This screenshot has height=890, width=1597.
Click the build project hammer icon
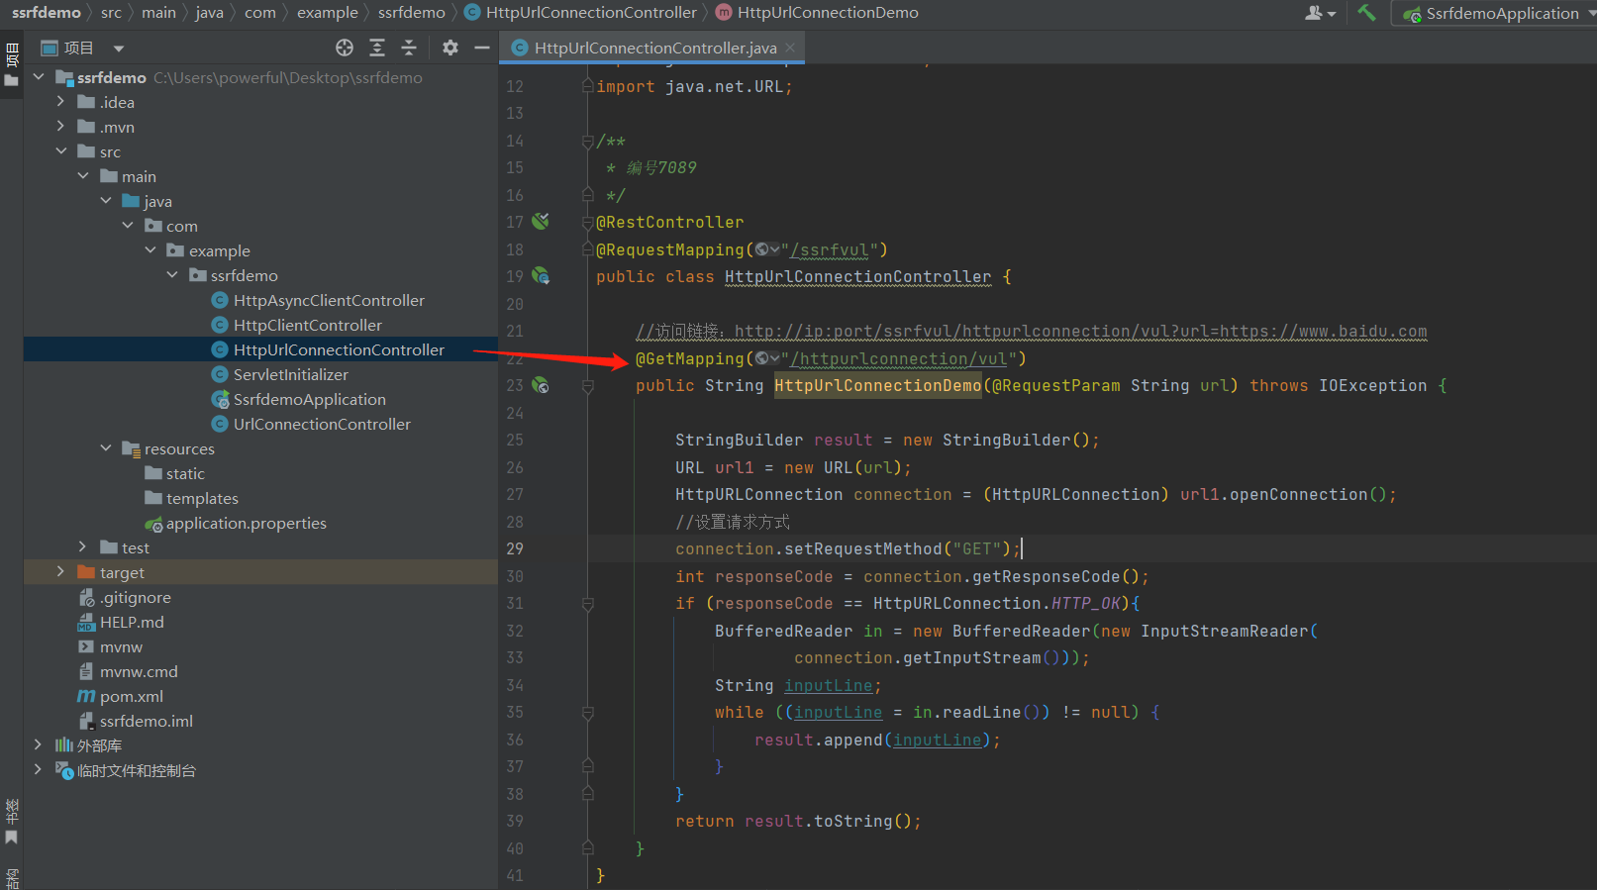[1366, 13]
